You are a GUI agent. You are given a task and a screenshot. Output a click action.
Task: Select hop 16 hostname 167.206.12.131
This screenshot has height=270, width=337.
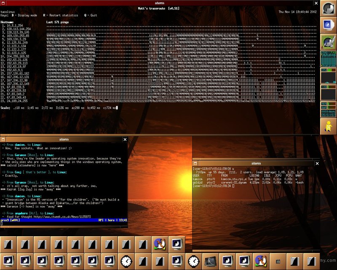pos(18,77)
